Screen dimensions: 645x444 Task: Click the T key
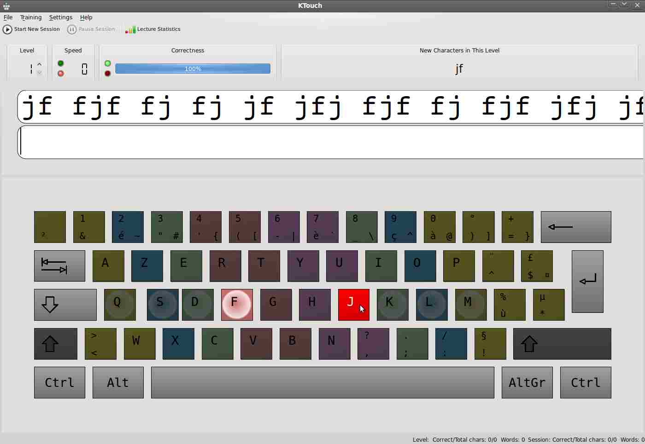pyautogui.click(x=264, y=266)
